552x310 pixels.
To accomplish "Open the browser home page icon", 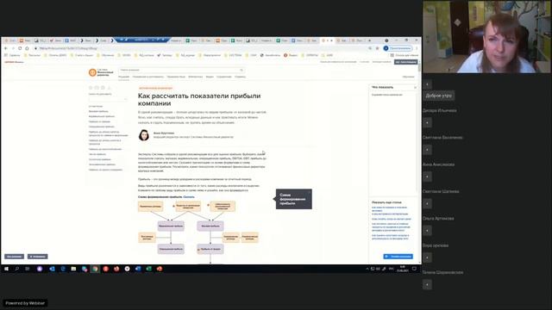I will click(27, 48).
